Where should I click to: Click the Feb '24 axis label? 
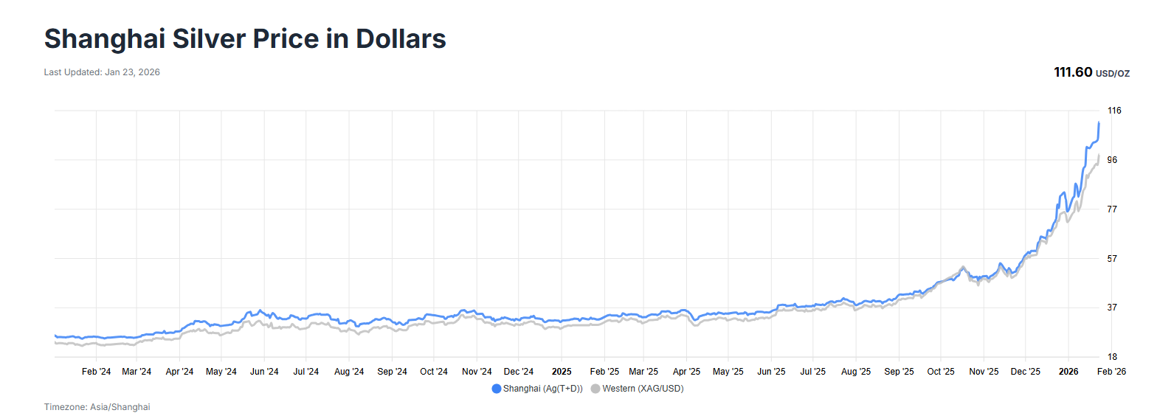(x=96, y=372)
